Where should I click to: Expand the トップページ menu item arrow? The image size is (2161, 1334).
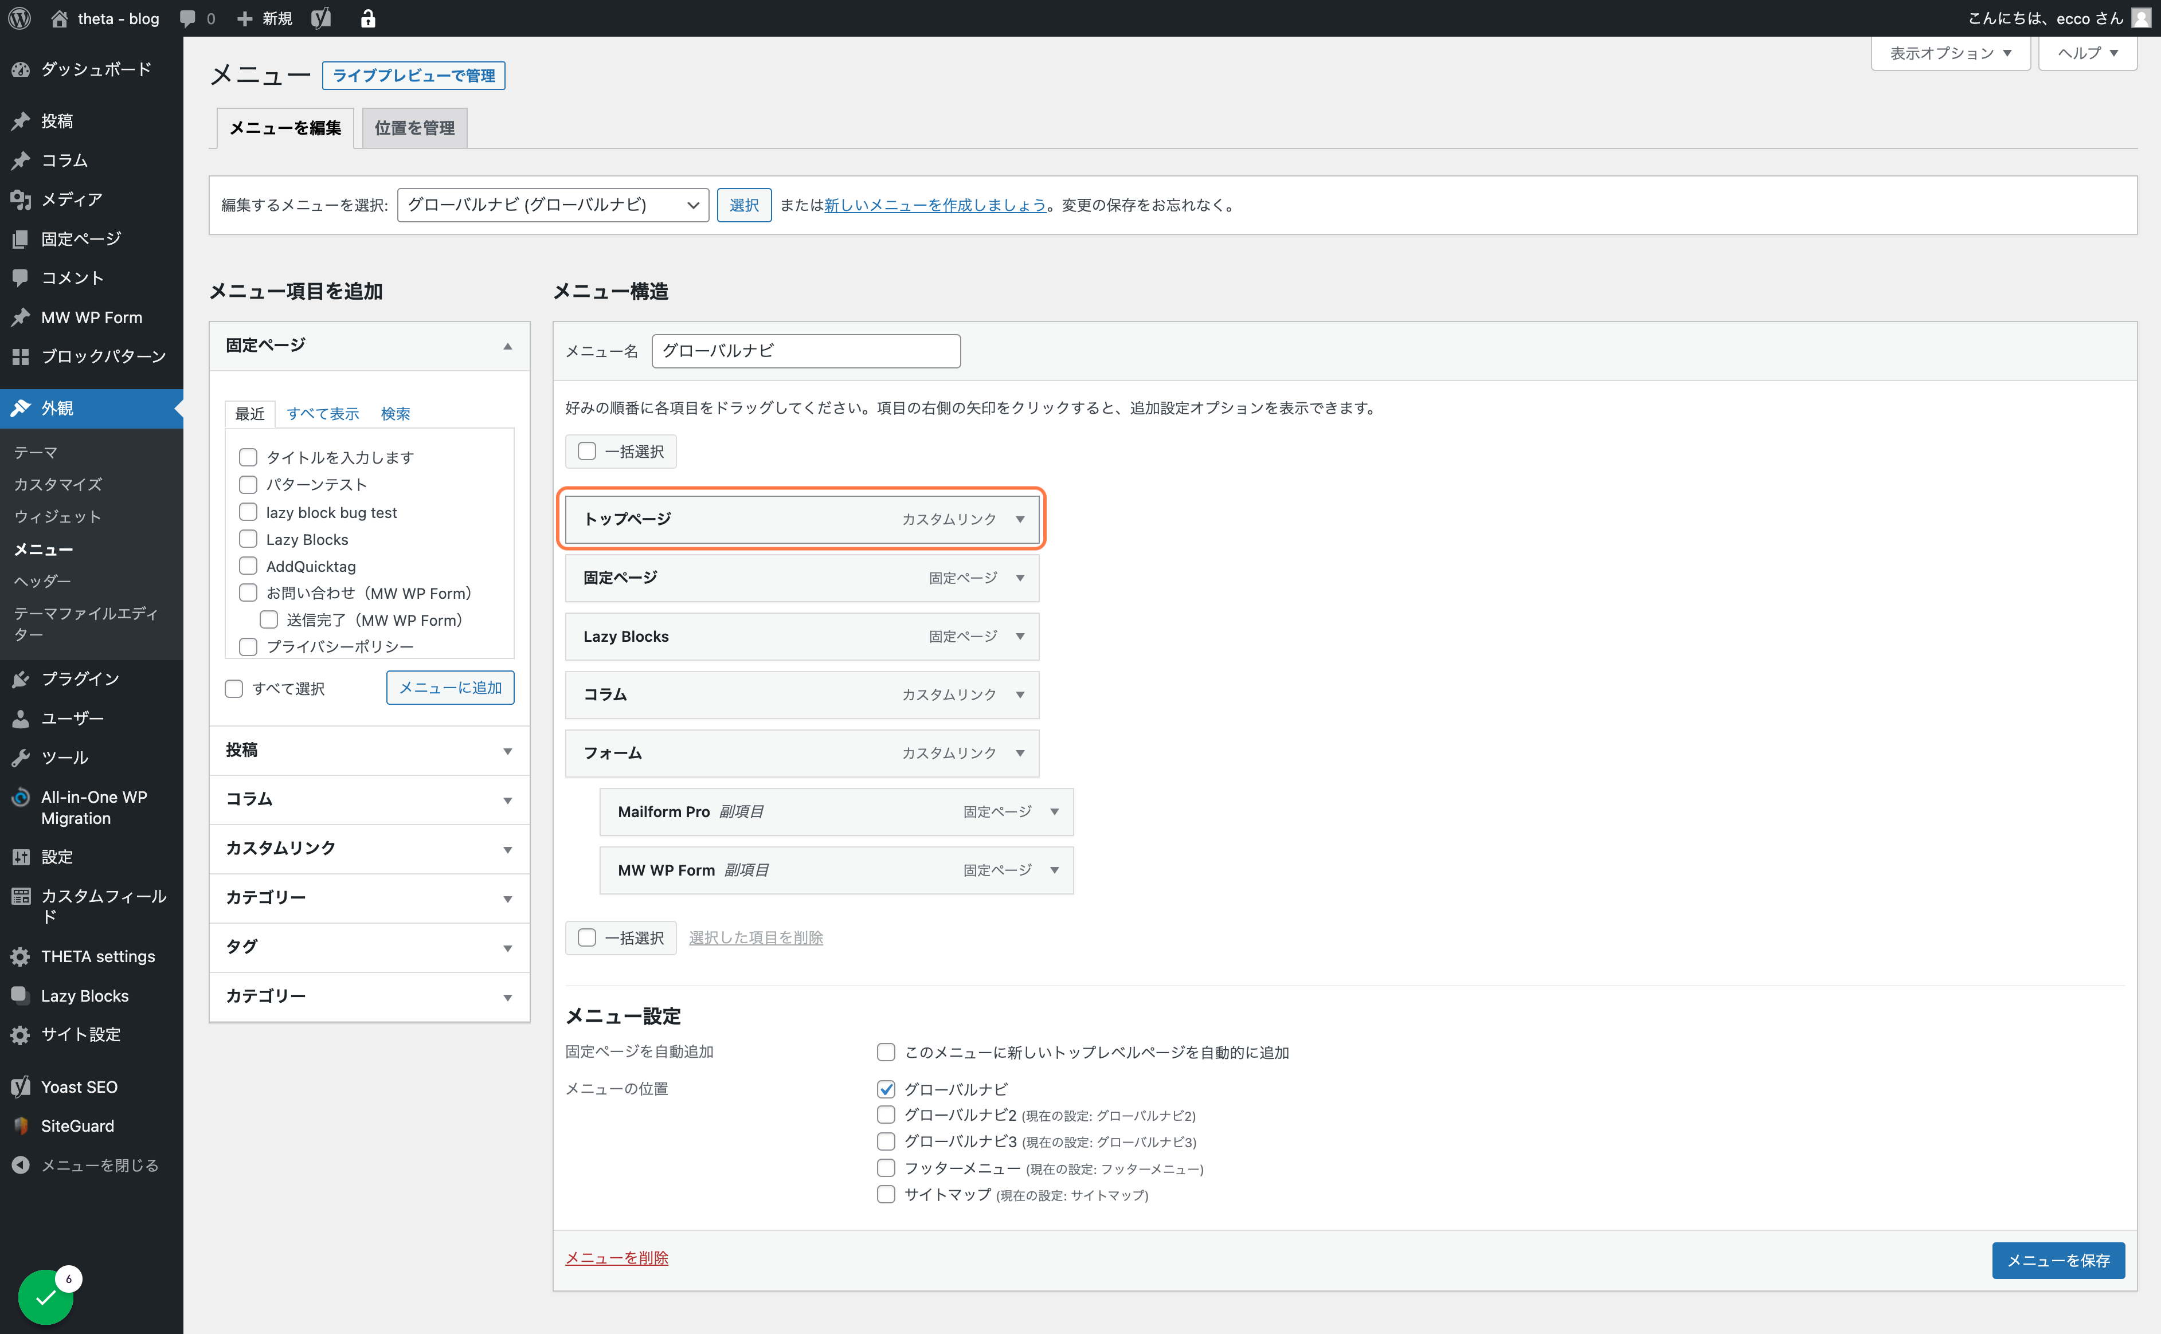tap(1020, 520)
